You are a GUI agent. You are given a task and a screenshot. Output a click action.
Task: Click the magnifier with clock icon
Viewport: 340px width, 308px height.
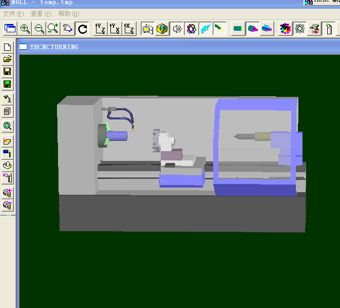click(x=7, y=126)
